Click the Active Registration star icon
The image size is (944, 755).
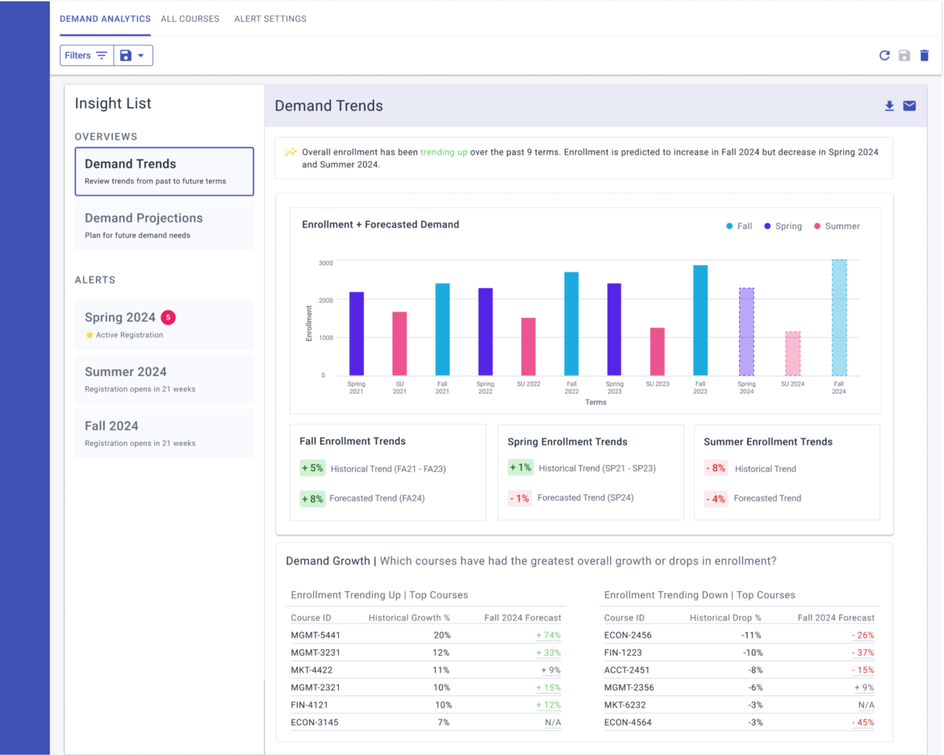[x=89, y=335]
